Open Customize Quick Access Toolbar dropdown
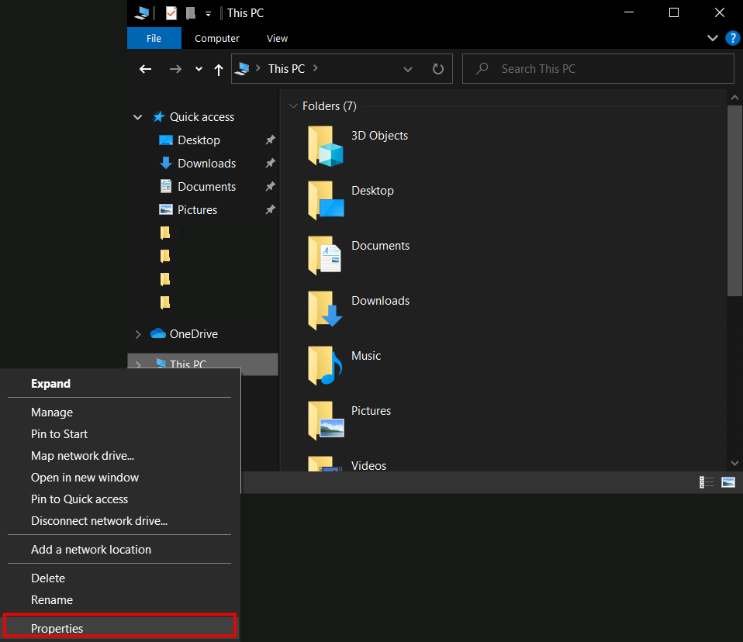The height and width of the screenshot is (642, 743). pyautogui.click(x=208, y=14)
